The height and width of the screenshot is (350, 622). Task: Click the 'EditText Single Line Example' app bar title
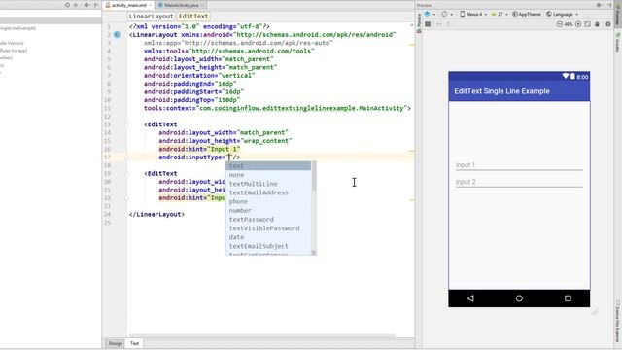[501, 91]
